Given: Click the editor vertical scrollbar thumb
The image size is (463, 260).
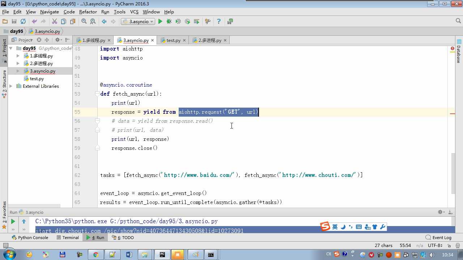Looking at the screenshot, I should click(453, 173).
